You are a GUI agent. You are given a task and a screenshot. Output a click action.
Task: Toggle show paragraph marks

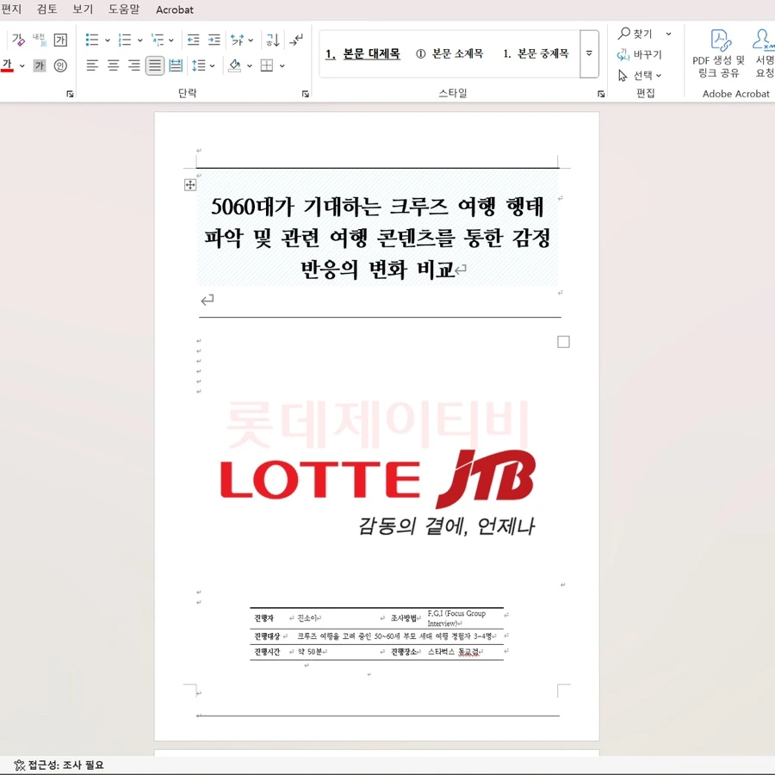tap(296, 40)
